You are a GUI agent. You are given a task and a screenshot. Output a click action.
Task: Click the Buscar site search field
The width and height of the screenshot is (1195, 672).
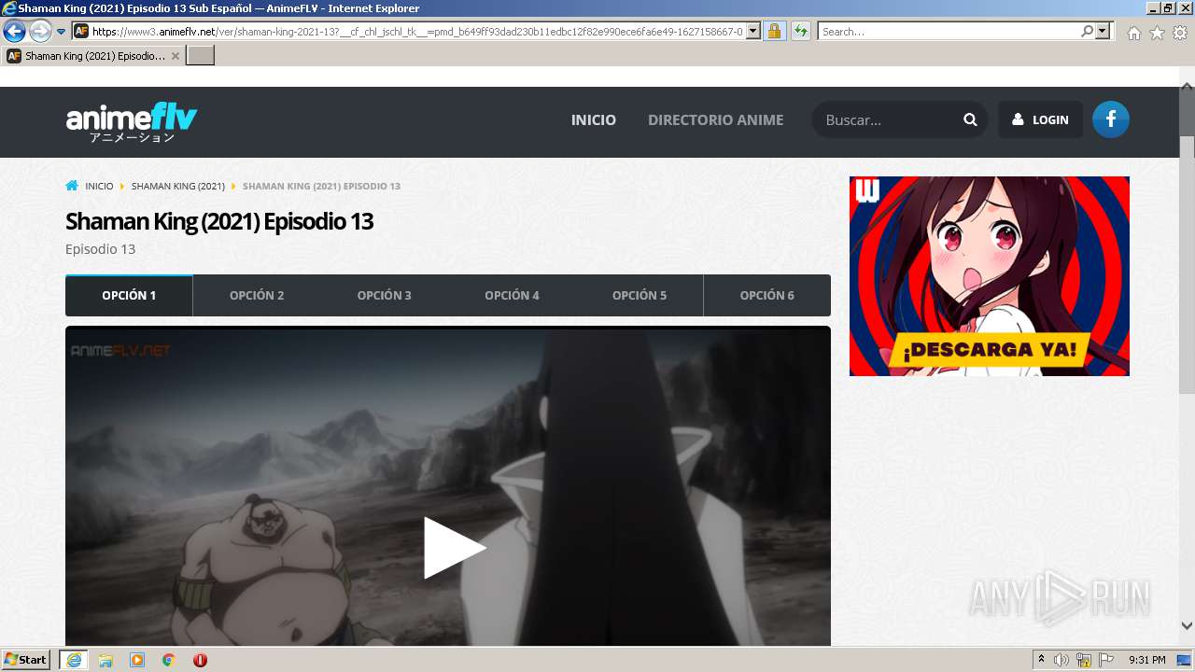click(887, 119)
